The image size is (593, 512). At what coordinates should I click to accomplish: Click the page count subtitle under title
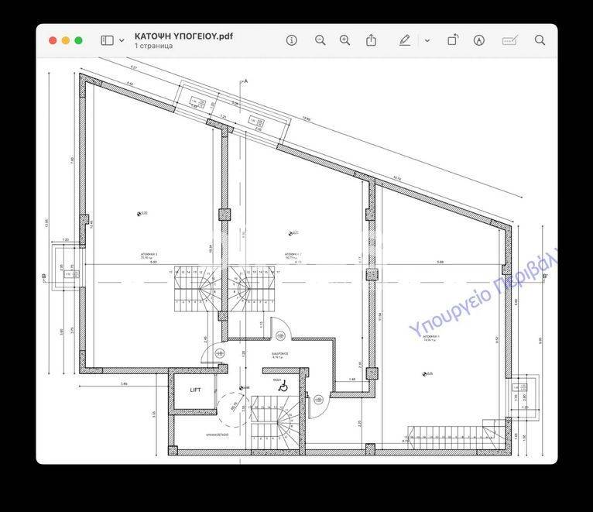(153, 46)
